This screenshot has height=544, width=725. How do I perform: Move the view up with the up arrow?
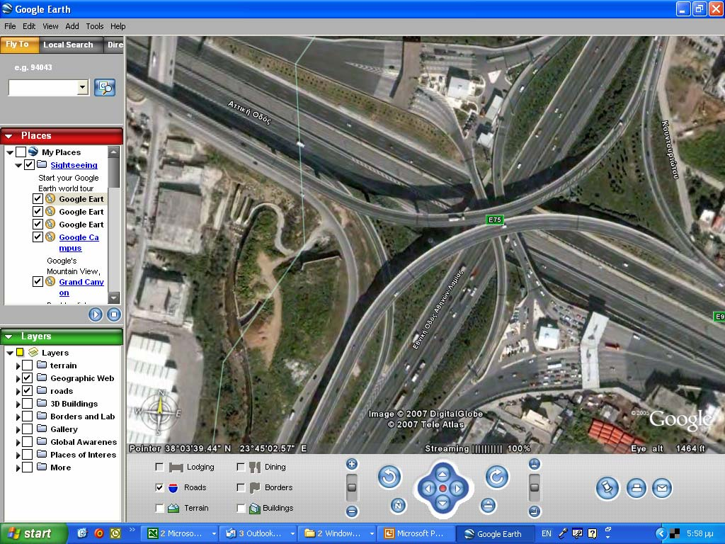[x=443, y=474]
